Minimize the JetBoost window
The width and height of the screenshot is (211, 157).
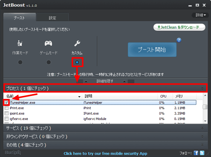tap(190, 5)
